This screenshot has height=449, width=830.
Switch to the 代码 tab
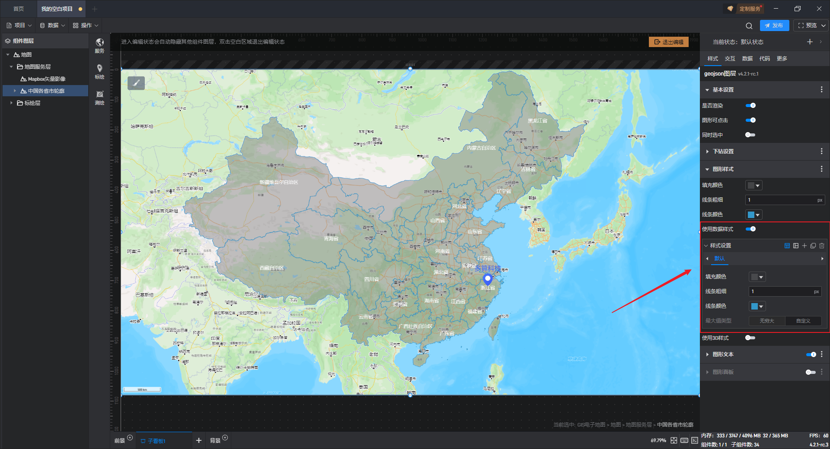[764, 59]
